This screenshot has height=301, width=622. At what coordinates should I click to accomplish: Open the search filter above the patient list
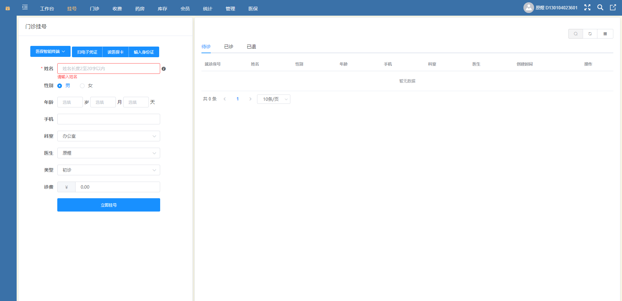[576, 34]
